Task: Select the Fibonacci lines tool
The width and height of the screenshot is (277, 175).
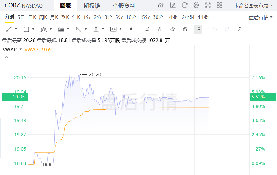Action: pos(61,29)
